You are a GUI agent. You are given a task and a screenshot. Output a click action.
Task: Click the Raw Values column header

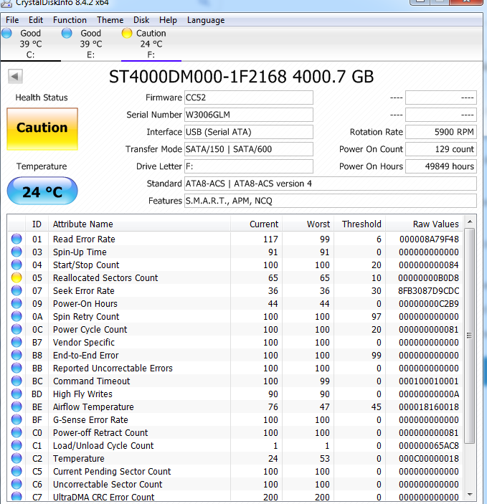coord(424,224)
